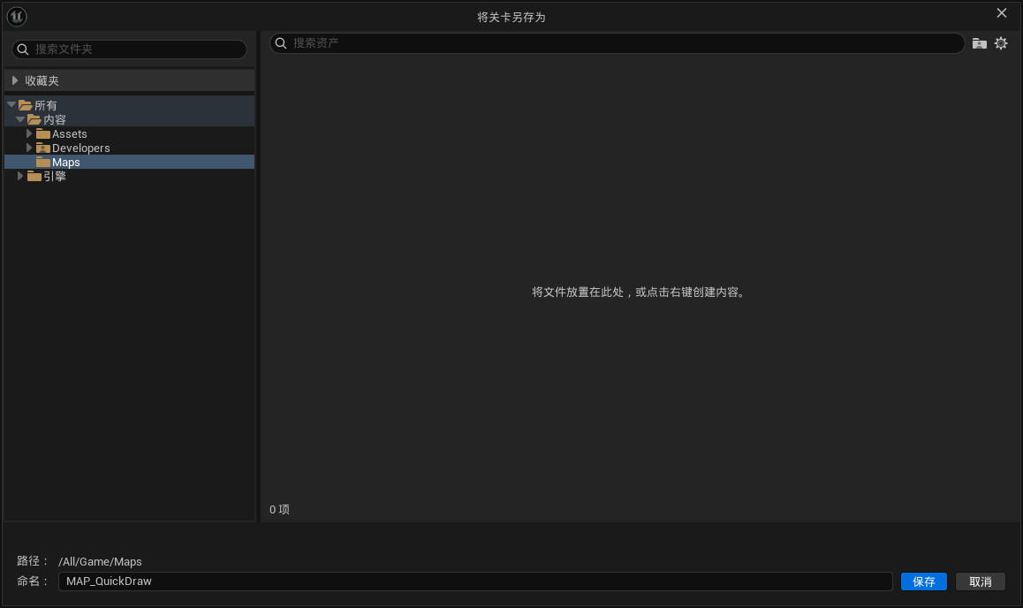Click the Developers folder icon
This screenshot has width=1023, height=608.
tap(43, 148)
